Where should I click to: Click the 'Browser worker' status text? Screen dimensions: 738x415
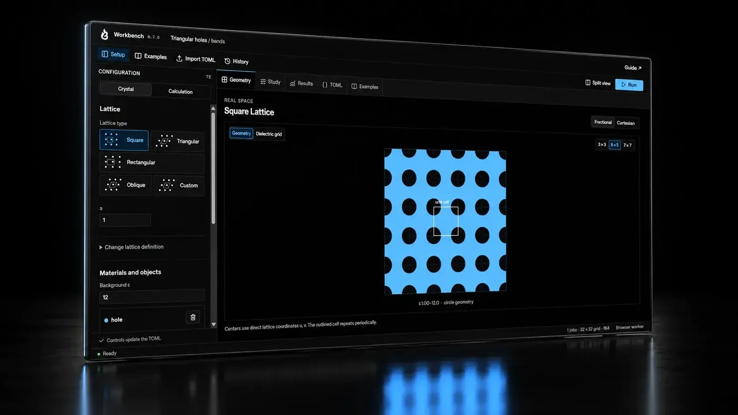click(630, 327)
